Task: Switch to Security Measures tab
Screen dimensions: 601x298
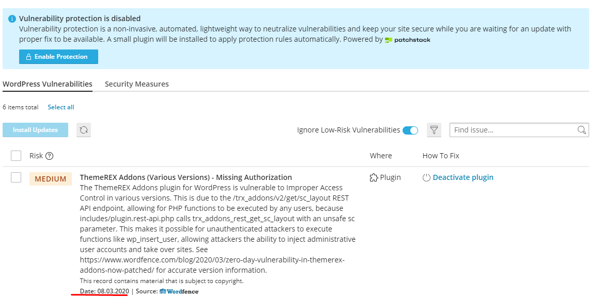Action: pos(137,84)
